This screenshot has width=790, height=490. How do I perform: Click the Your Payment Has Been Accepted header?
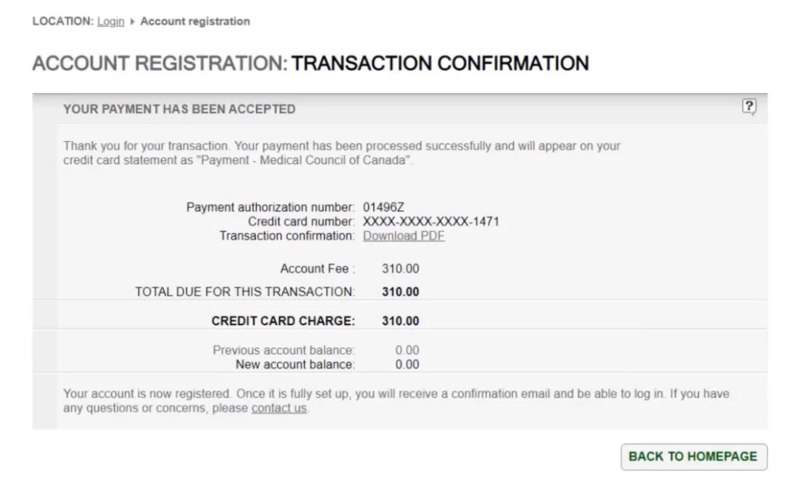click(179, 109)
